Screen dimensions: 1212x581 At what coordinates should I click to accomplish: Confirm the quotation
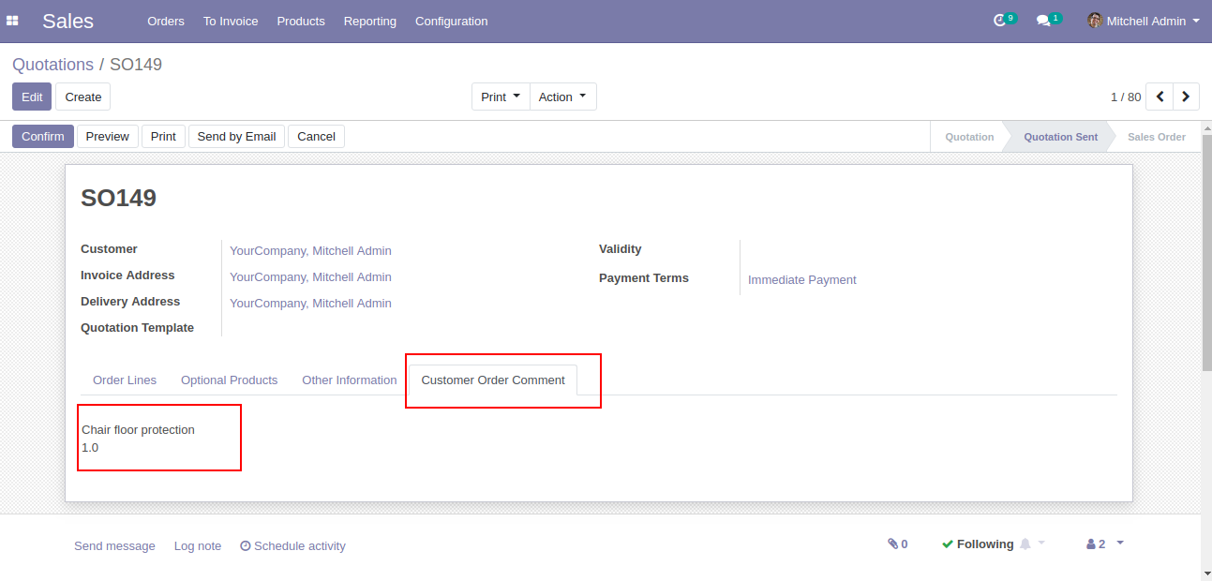tap(43, 136)
